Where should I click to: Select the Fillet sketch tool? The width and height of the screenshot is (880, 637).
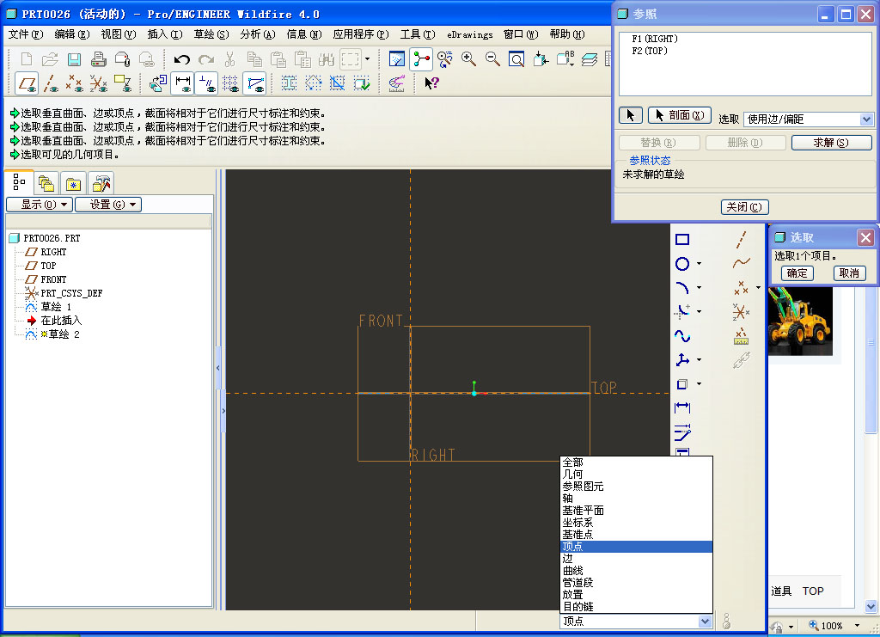pyautogui.click(x=681, y=311)
